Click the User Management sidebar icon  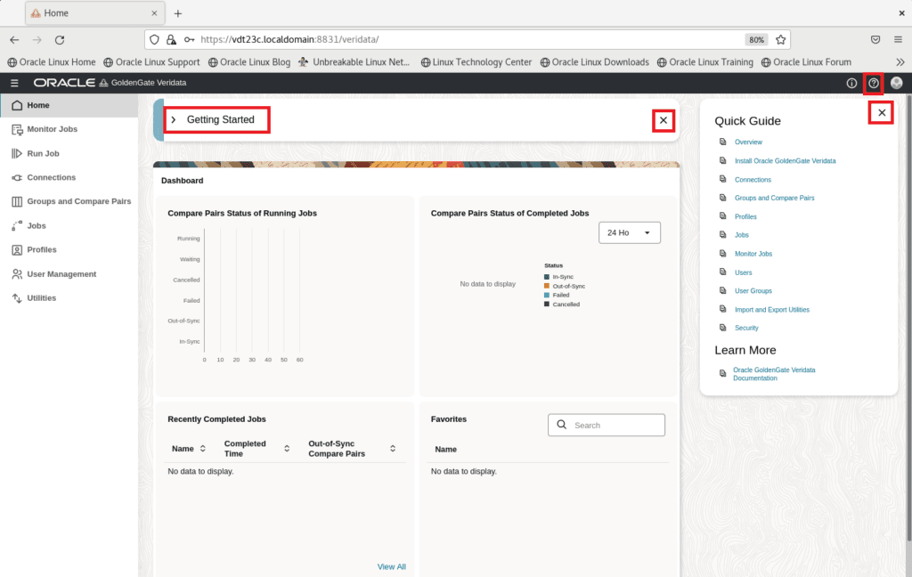pos(14,273)
